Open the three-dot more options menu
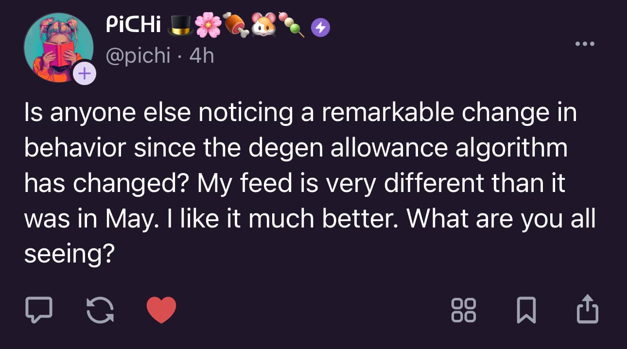 pyautogui.click(x=584, y=44)
